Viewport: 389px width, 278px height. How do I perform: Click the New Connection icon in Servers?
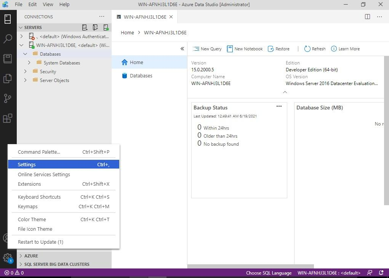click(x=85, y=27)
